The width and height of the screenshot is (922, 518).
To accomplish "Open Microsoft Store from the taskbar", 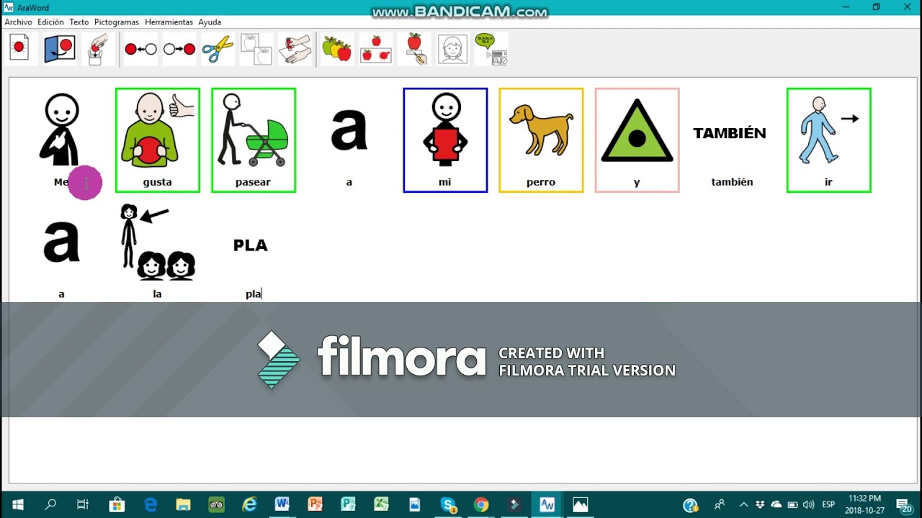I will (117, 504).
